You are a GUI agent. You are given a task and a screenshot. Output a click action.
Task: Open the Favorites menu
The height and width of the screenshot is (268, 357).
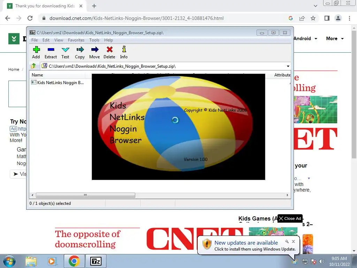click(76, 40)
